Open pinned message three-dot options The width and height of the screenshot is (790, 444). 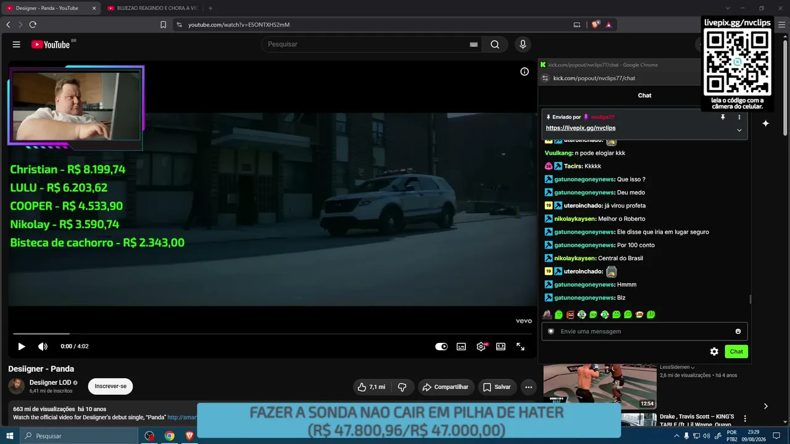[x=739, y=117]
